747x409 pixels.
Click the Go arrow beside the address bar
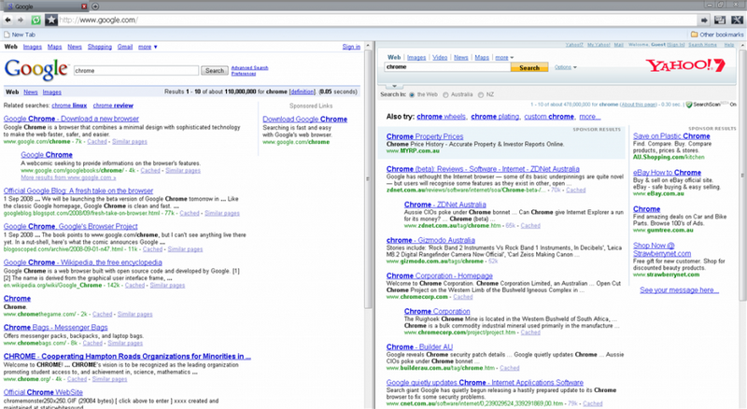pyautogui.click(x=704, y=20)
